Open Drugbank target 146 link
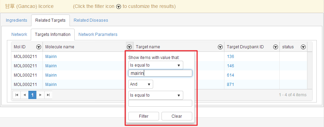 (x=230, y=66)
